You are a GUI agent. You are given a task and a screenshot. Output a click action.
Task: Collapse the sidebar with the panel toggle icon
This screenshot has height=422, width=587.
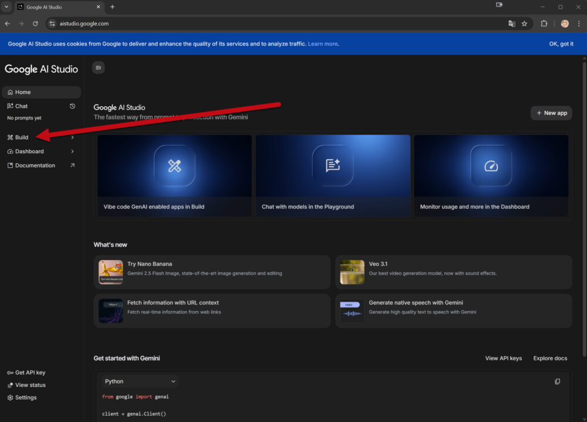[x=98, y=67]
